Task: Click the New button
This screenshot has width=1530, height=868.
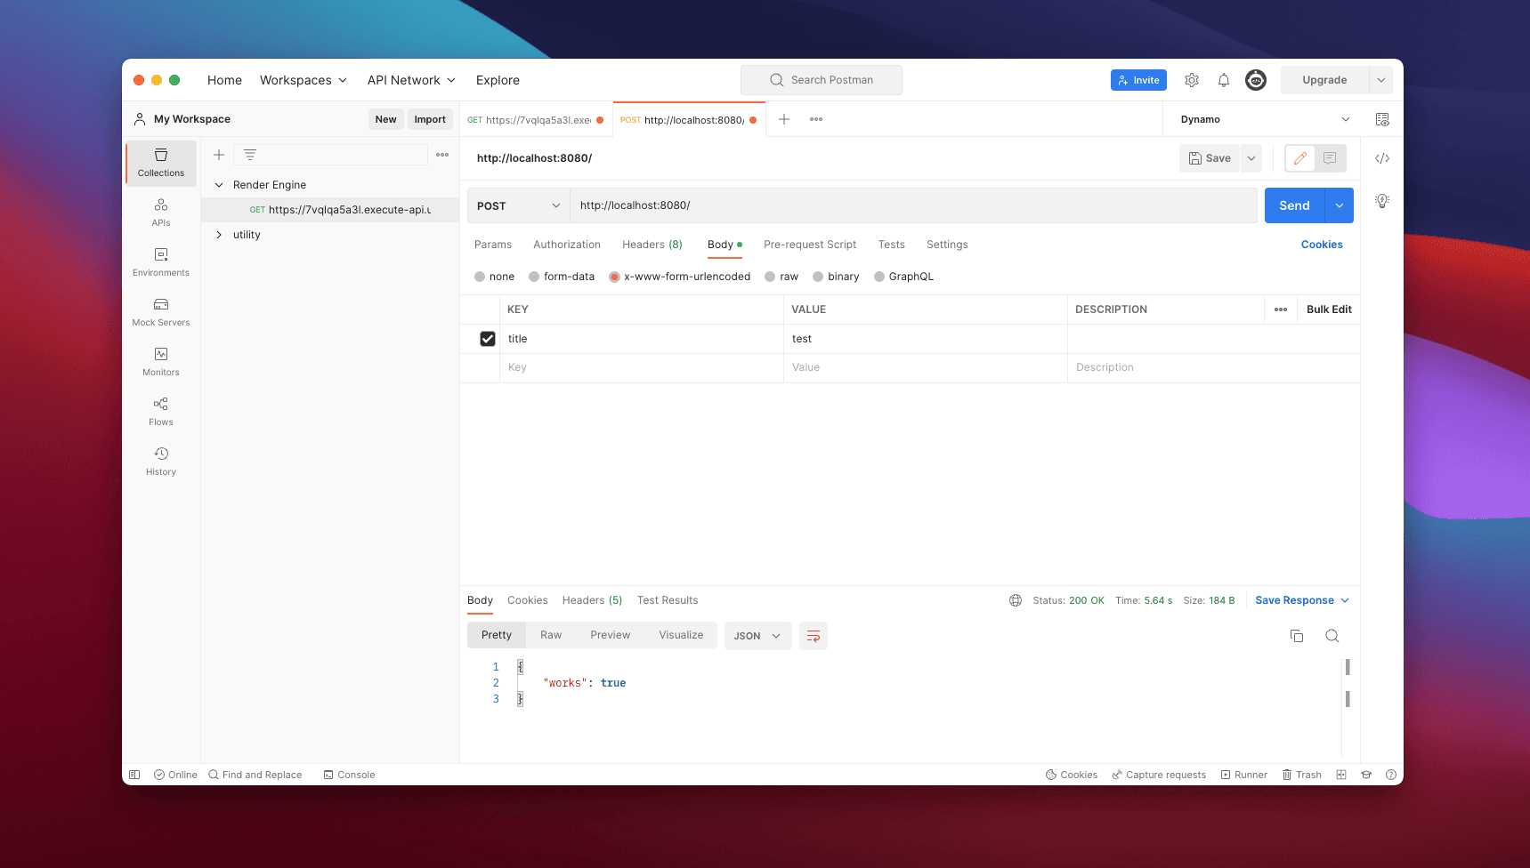Action: tap(386, 119)
